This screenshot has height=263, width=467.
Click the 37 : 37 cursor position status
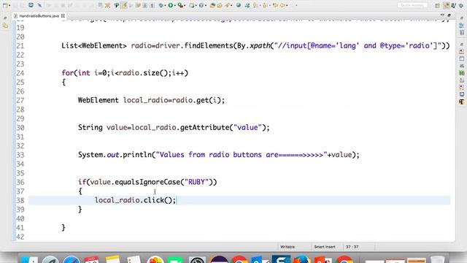click(352, 247)
